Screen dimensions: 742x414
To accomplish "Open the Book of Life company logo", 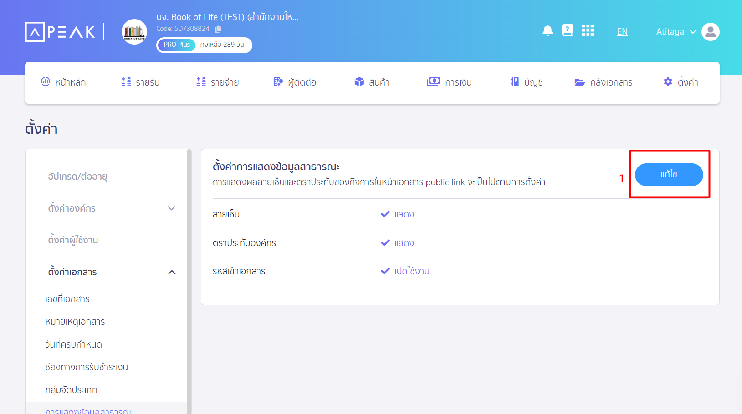I will 134,32.
